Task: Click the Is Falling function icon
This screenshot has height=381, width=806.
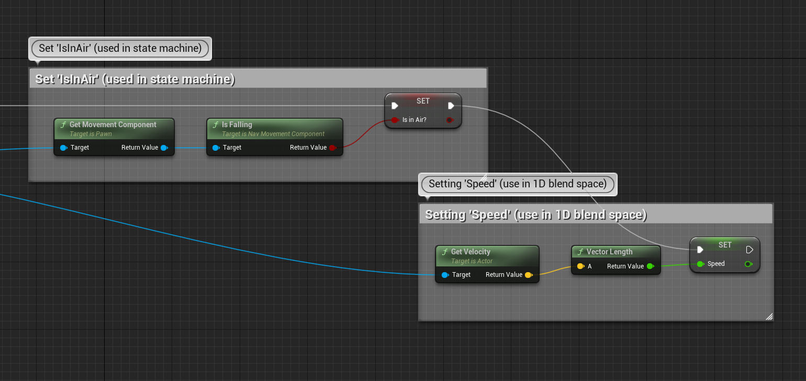Action: tap(216, 125)
